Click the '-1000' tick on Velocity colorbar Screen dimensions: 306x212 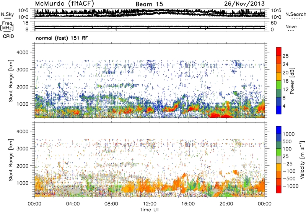pyautogui.click(x=290, y=186)
